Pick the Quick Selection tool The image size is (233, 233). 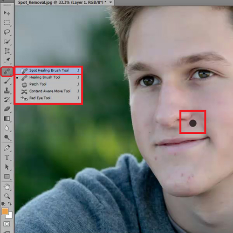click(7, 41)
